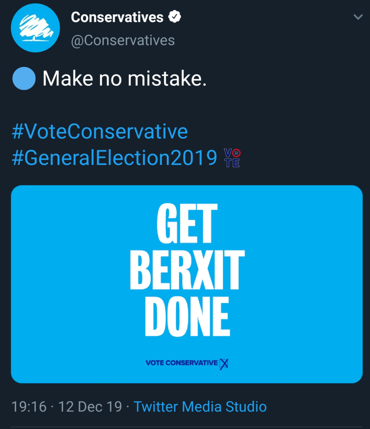Open the @Conservatives handle
This screenshot has width=370, height=429.
click(x=123, y=40)
